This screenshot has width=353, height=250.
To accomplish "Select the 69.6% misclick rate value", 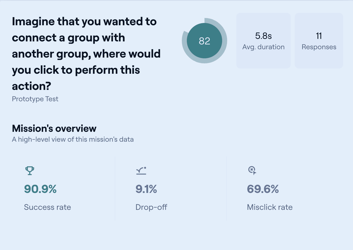I will click(263, 189).
